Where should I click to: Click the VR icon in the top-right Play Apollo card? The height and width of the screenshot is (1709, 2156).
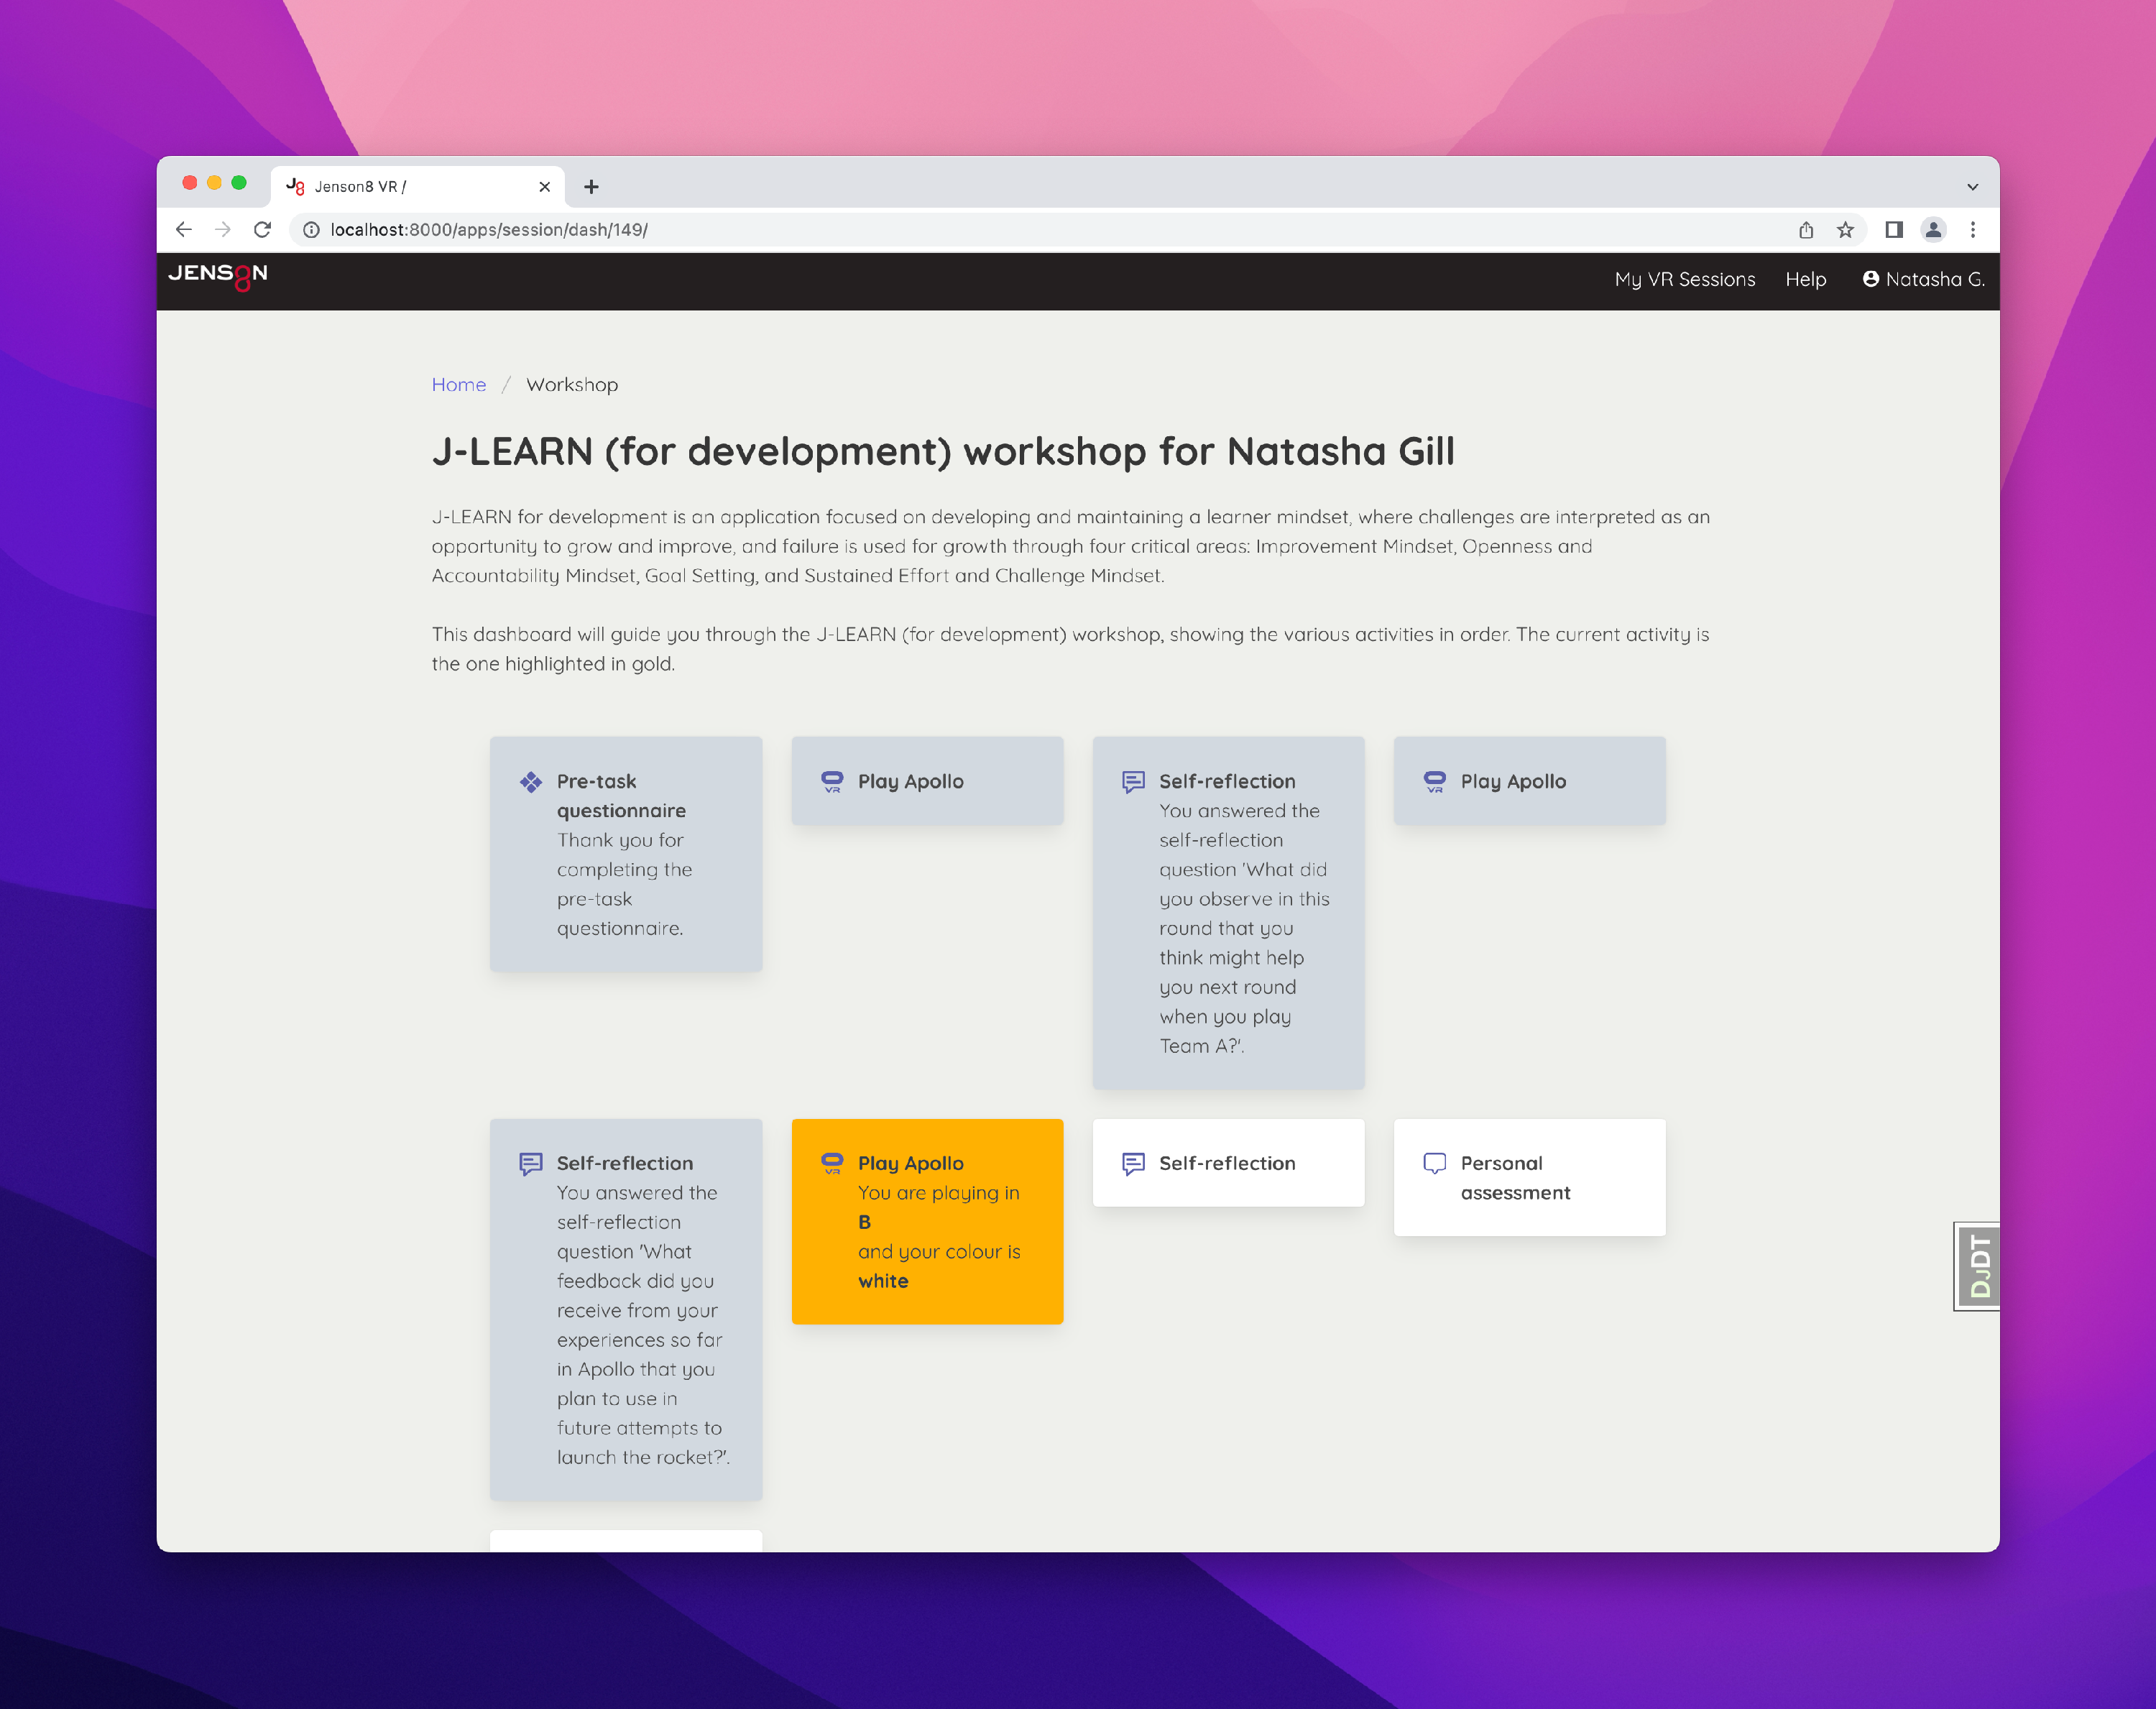(x=1435, y=782)
